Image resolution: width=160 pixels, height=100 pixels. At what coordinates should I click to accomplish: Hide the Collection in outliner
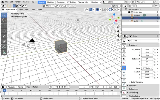(158, 12)
